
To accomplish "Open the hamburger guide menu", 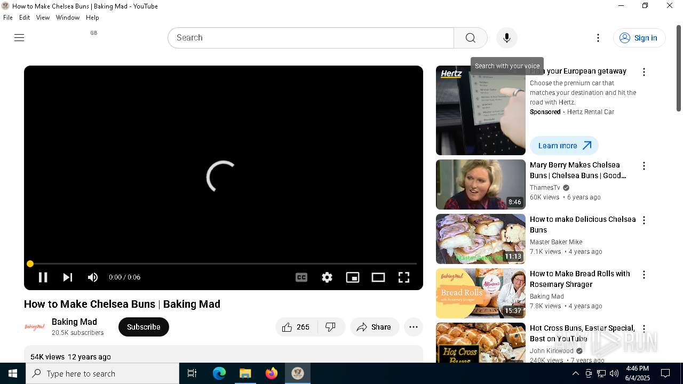I will tap(19, 37).
